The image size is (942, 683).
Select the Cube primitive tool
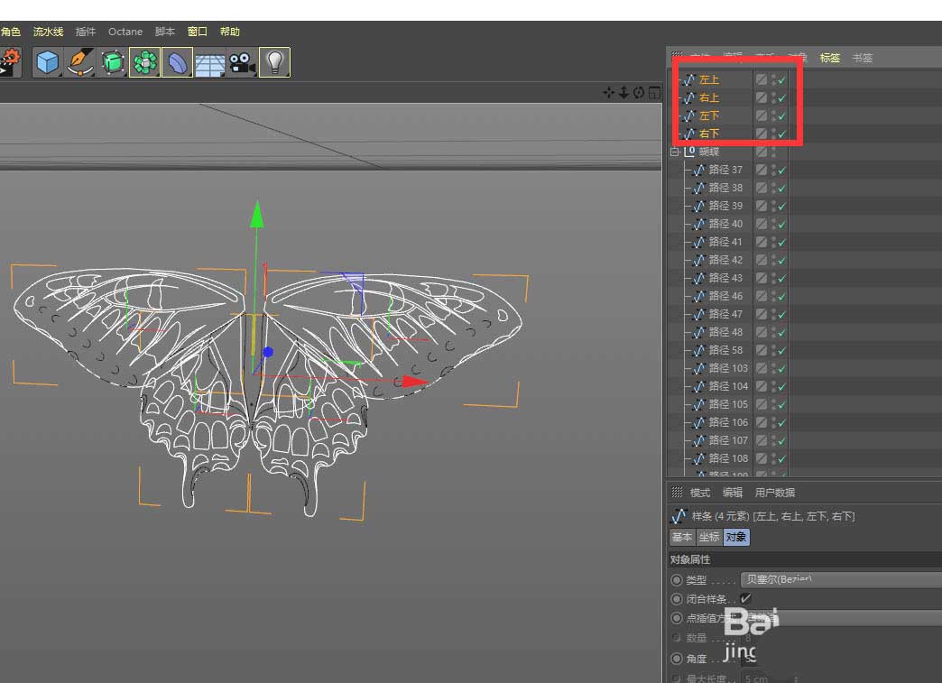47,62
